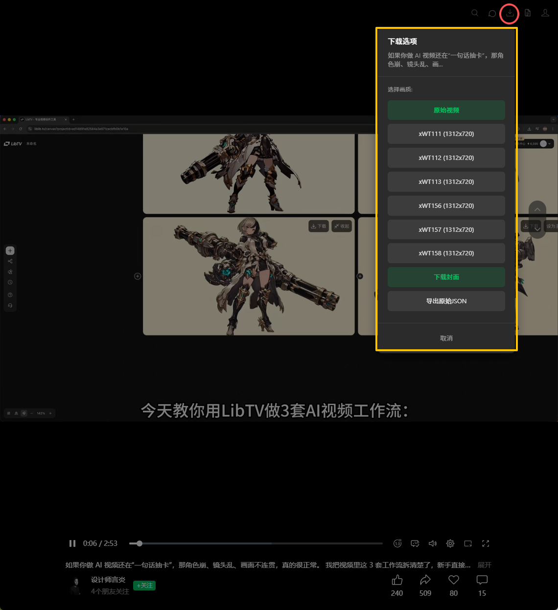558x610 pixels.
Task: Click 下载封面 to download cover
Action: [x=446, y=277]
